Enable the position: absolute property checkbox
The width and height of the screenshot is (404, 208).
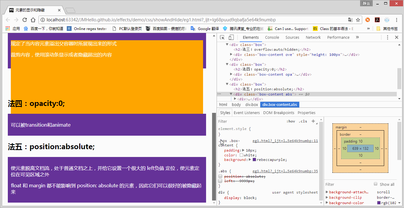pyautogui.click(x=221, y=176)
